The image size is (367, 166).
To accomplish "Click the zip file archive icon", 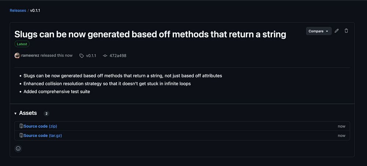I will (21, 126).
